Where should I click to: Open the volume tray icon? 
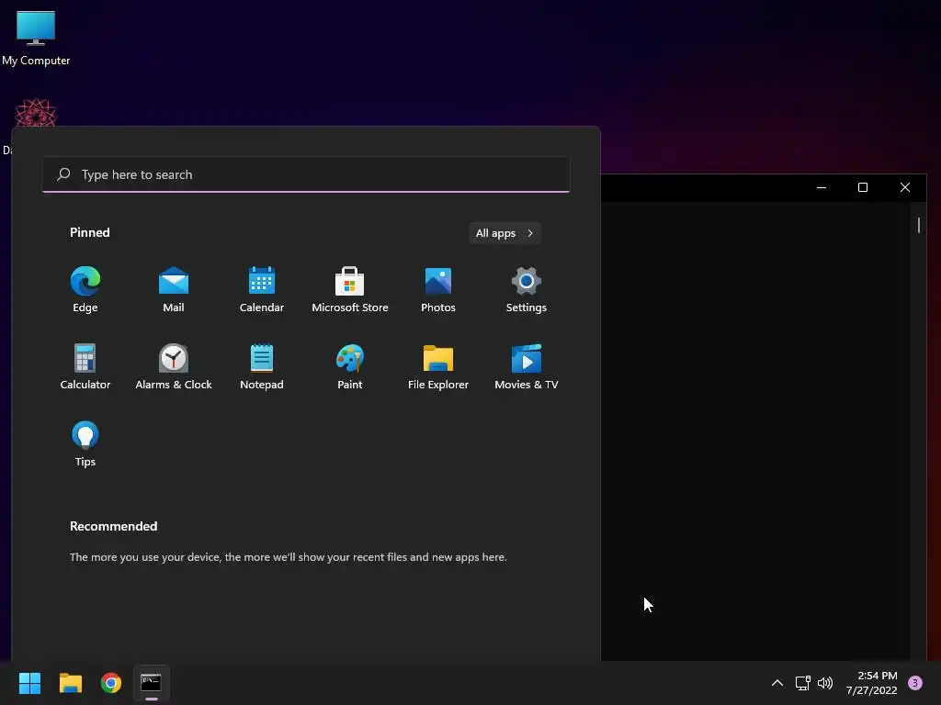point(825,683)
